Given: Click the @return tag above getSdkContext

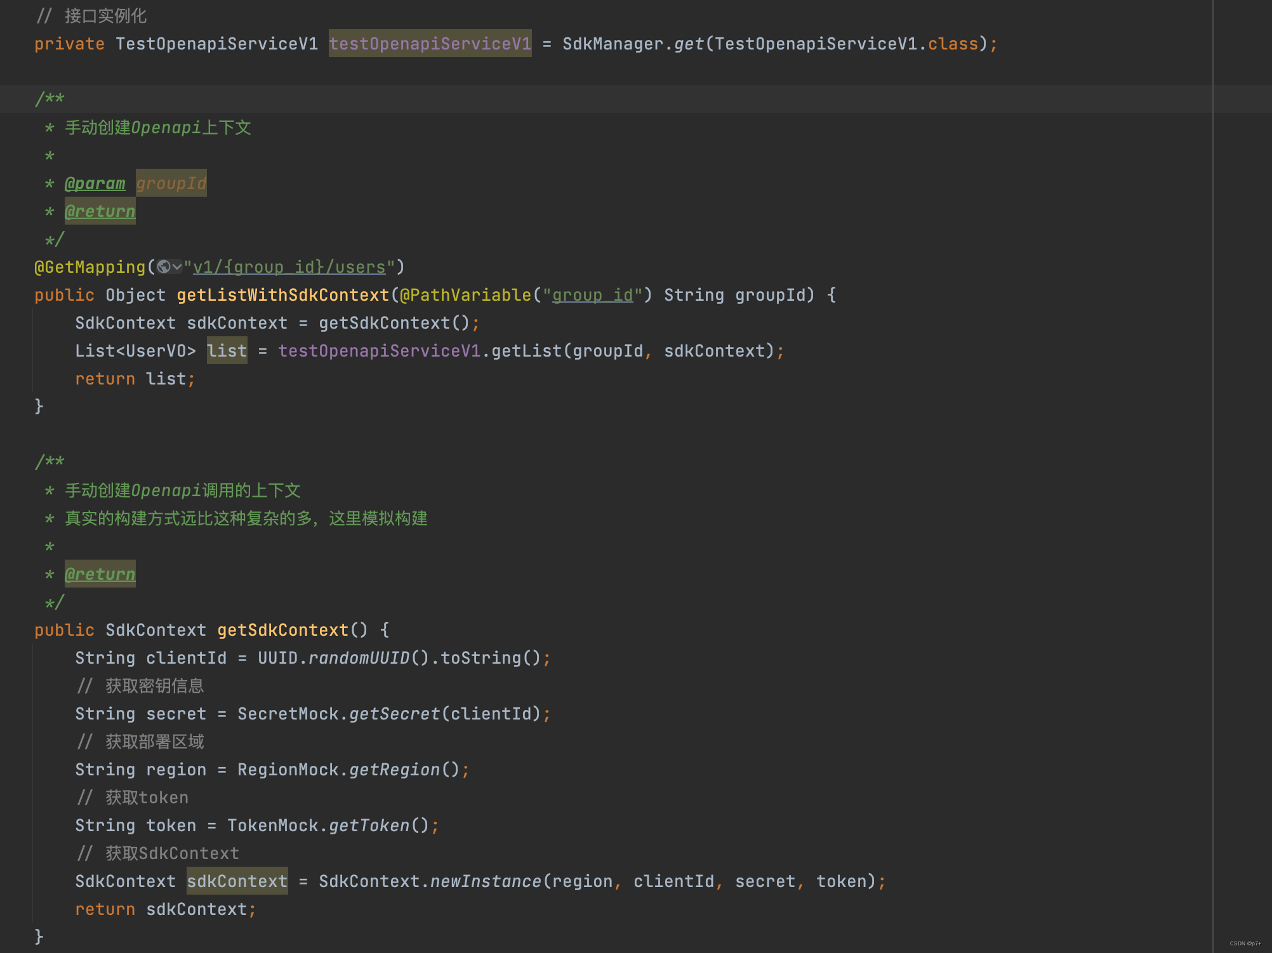Looking at the screenshot, I should coord(100,574).
